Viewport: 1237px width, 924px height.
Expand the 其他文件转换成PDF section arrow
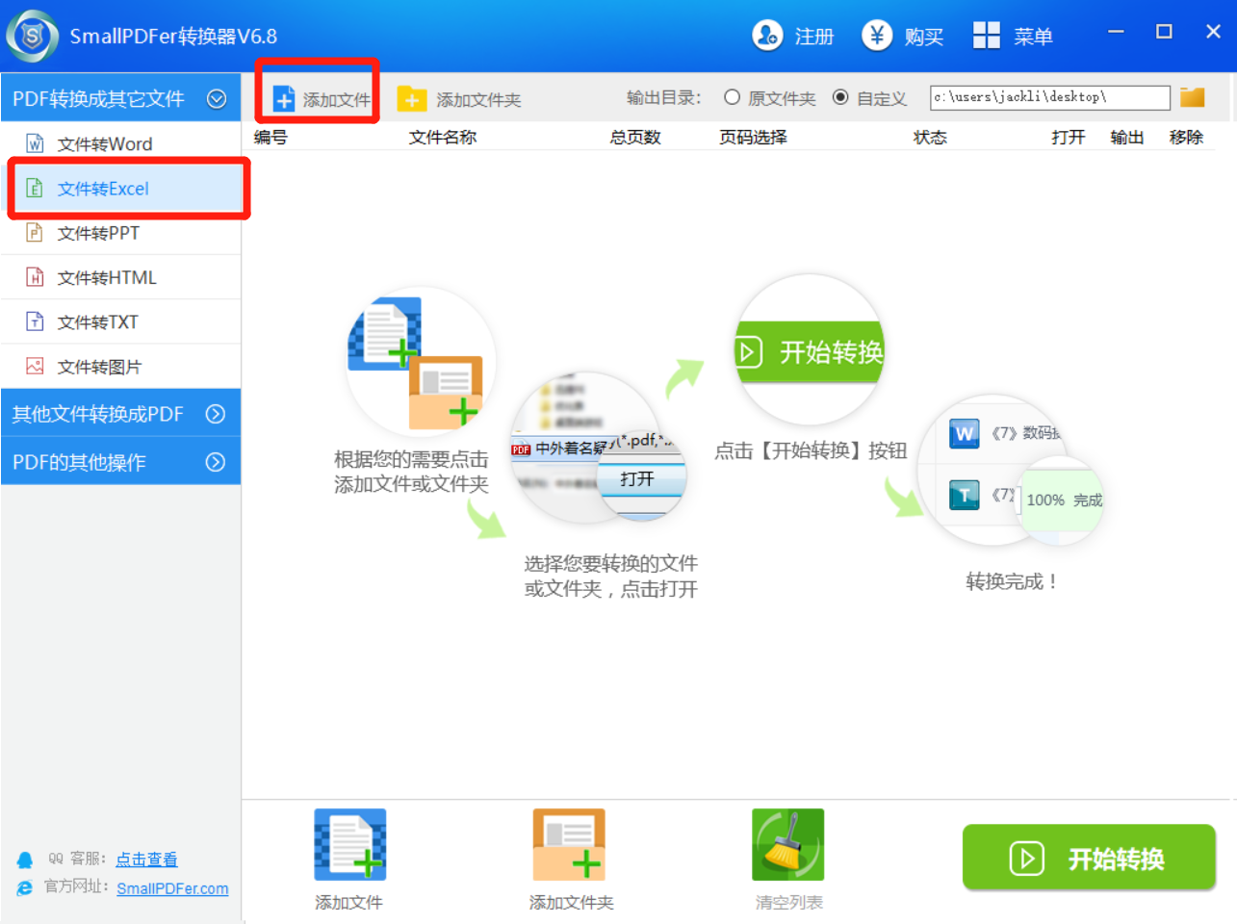point(216,414)
